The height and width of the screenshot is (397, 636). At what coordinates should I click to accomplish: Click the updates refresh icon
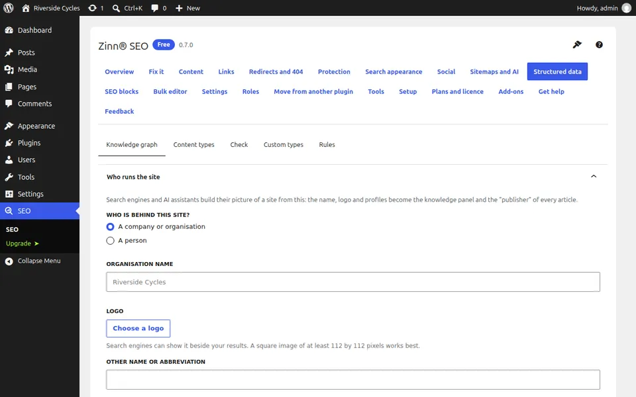(x=93, y=8)
